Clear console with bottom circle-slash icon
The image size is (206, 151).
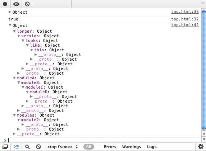pyautogui.click(x=38, y=147)
